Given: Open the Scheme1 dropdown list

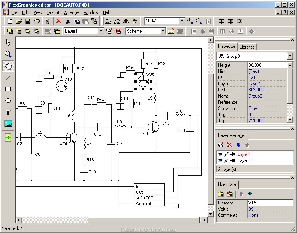Looking at the screenshot, I should click(x=163, y=31).
